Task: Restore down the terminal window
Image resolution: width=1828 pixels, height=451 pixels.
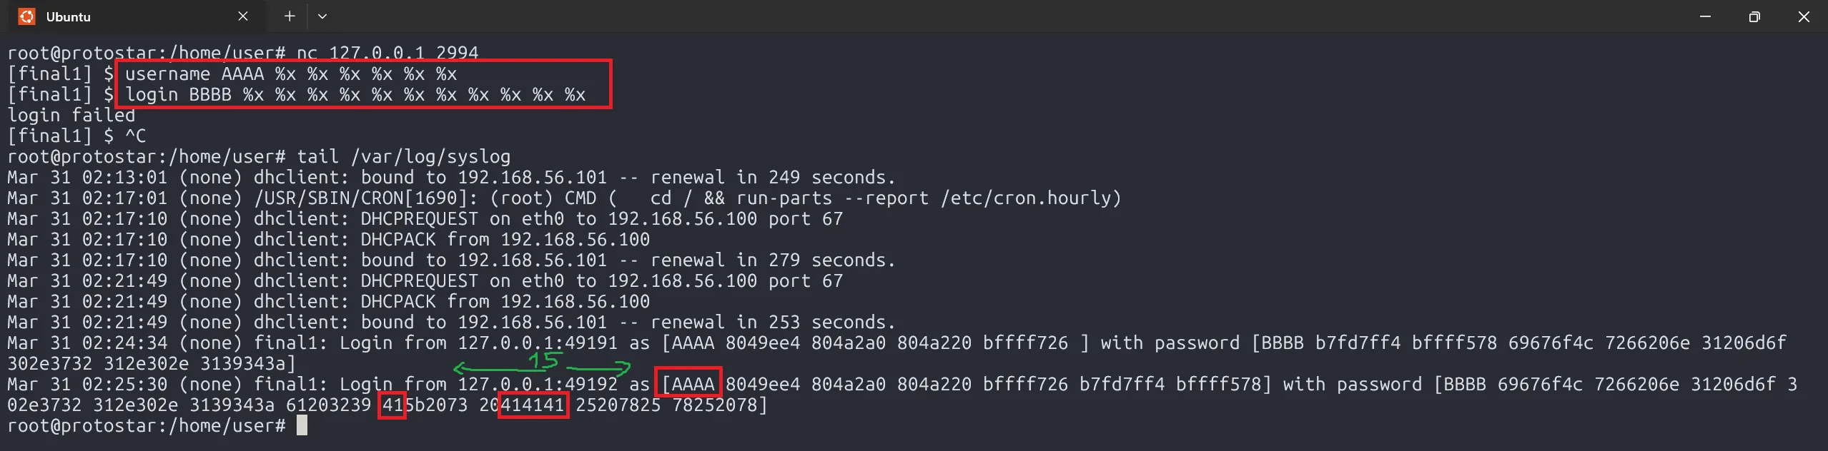Action: point(1754,16)
